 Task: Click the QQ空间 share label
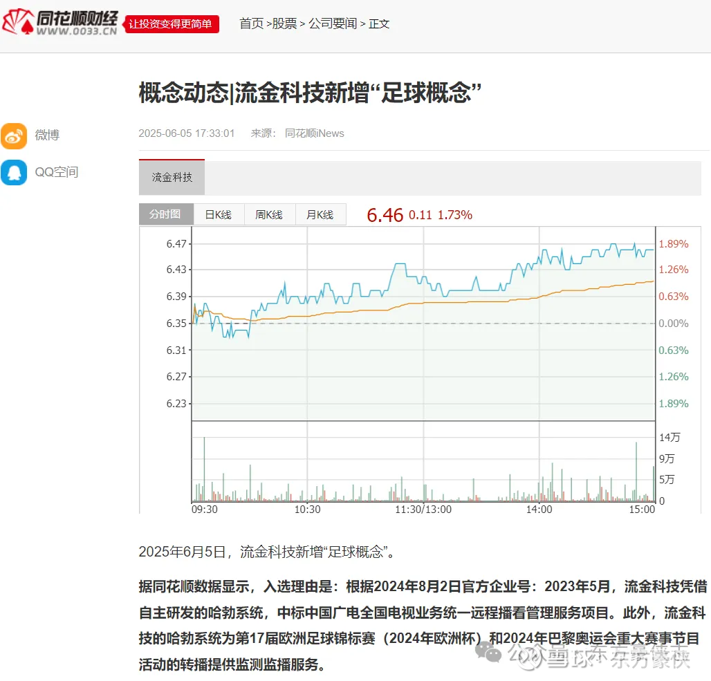(x=57, y=172)
